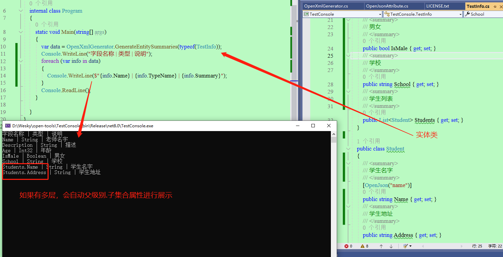This screenshot has height=257, width=503.
Task: Click the error count icon in status bar
Action: [x=346, y=246]
